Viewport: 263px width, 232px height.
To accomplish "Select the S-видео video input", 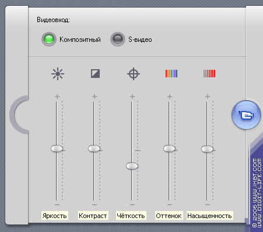I will pos(118,39).
